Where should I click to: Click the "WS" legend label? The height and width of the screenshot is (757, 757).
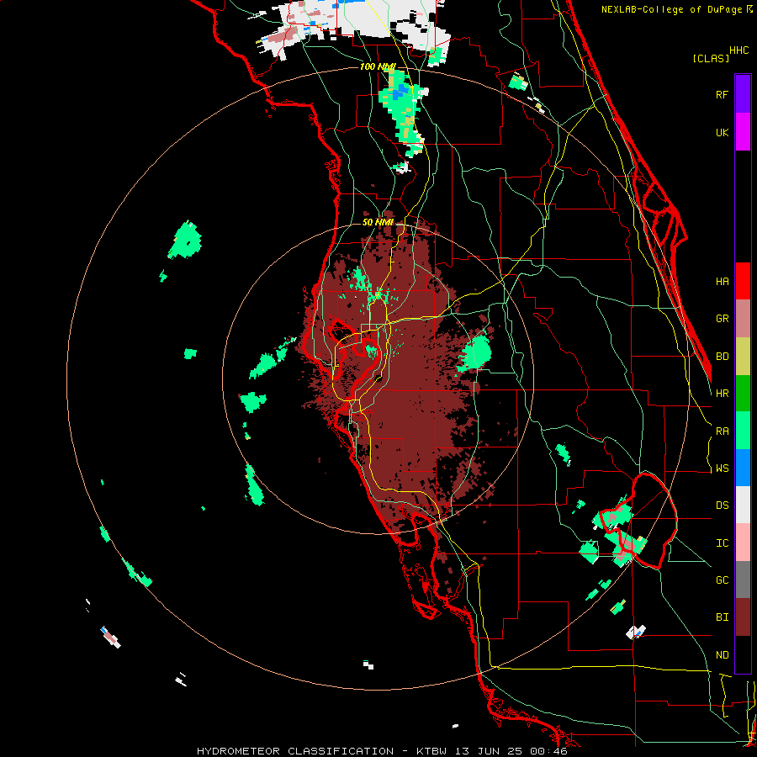pos(722,468)
